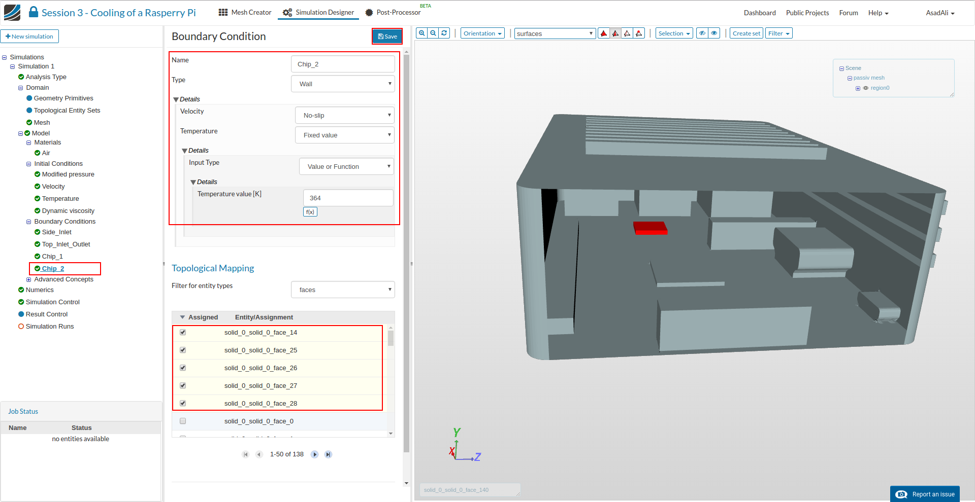The height and width of the screenshot is (502, 975).
Task: Go to next page of entity list
Action: pos(315,454)
